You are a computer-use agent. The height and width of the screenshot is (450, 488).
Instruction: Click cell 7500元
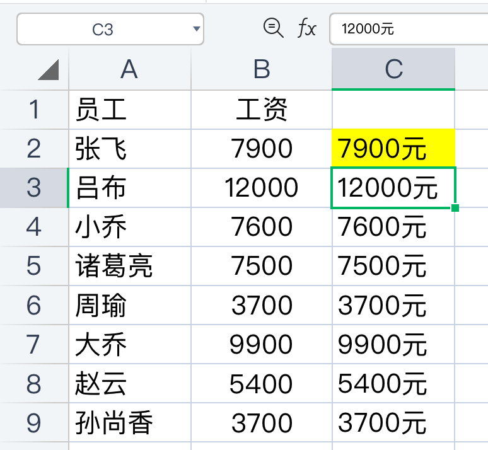tap(393, 266)
